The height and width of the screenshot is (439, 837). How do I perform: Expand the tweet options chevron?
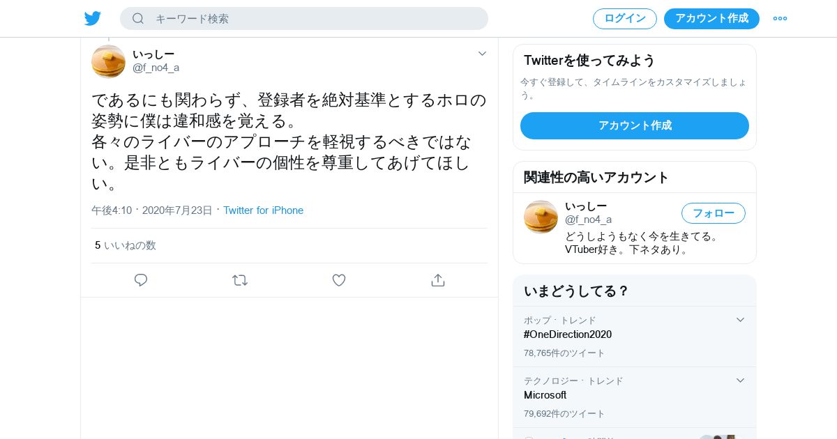(482, 54)
